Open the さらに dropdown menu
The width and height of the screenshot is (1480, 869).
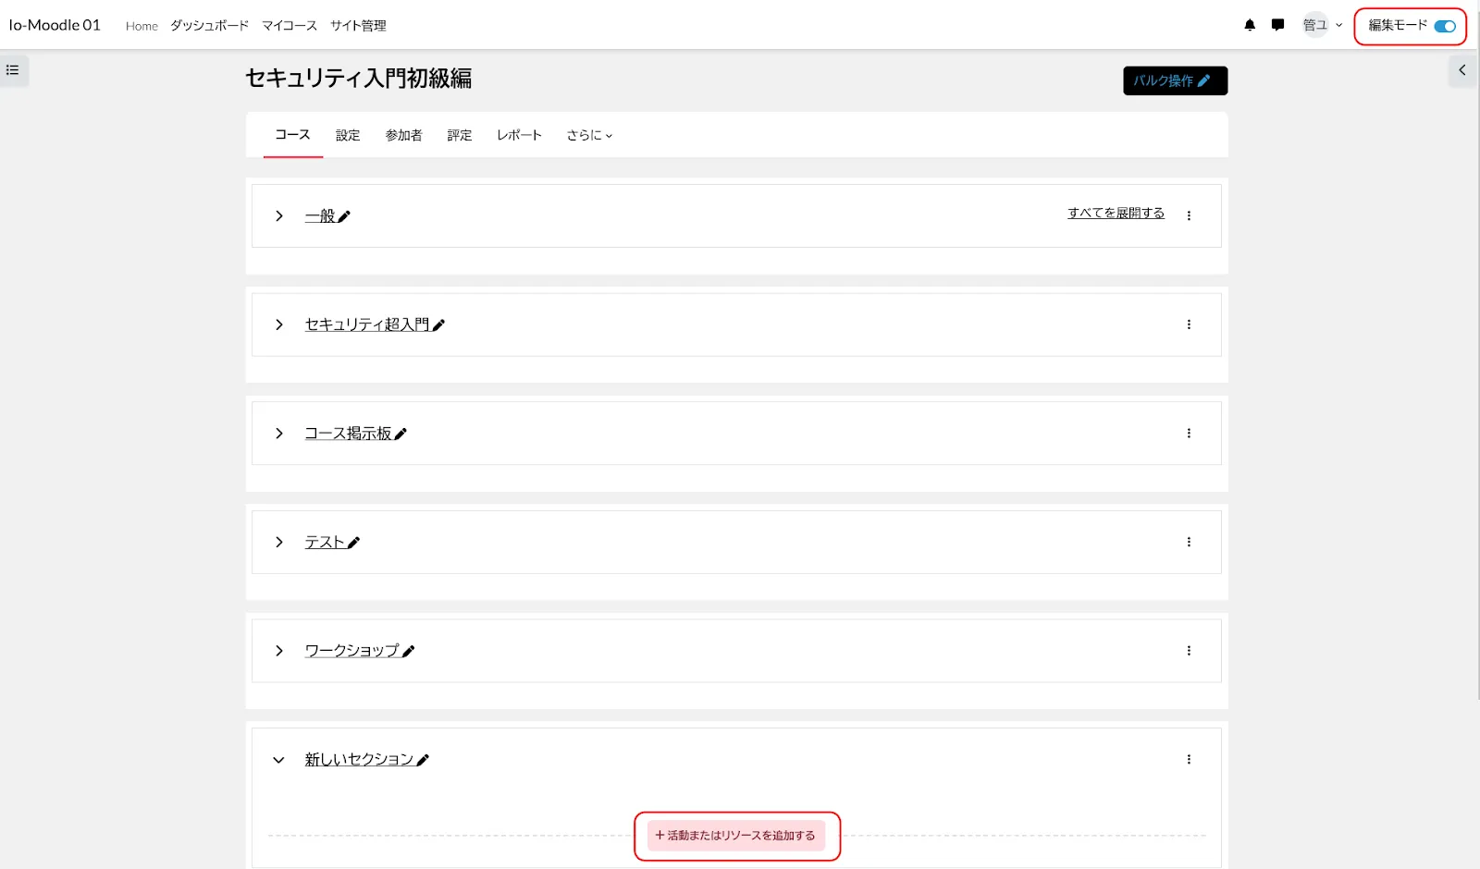[x=589, y=136]
